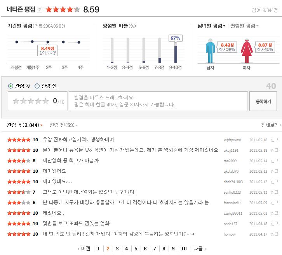
Task: Report the review by nada157
Action: [275, 224]
